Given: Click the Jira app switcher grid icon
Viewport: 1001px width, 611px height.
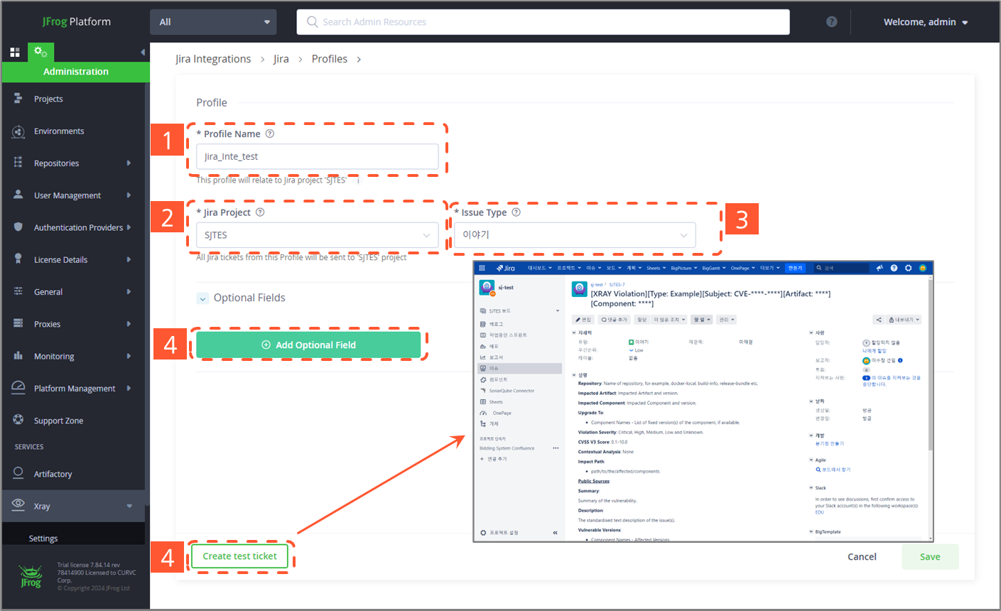Looking at the screenshot, I should click(x=482, y=268).
